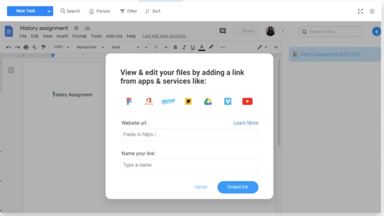
Task: Open the Arial font dropdown
Action: [125, 47]
